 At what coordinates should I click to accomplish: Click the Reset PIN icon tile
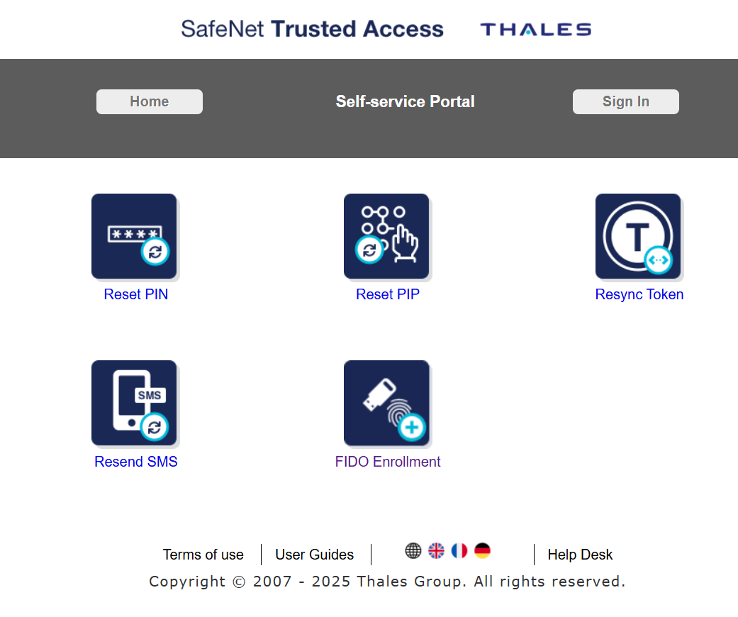[134, 236]
